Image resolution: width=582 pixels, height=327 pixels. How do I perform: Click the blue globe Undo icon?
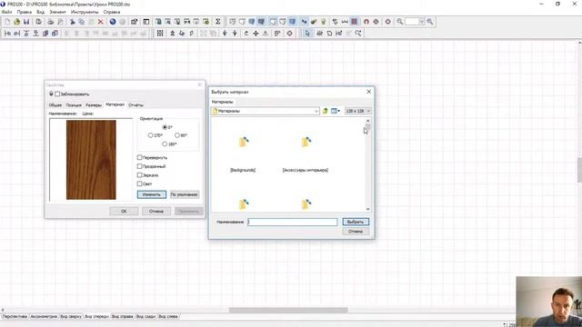[113, 22]
